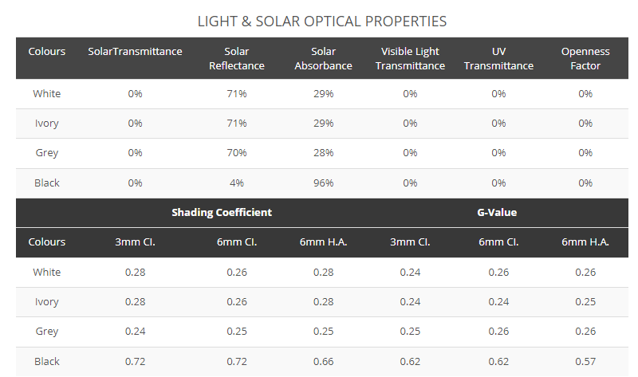Select the "G-Value" group heading
Viewport: 638px width, 377px height.
click(498, 213)
